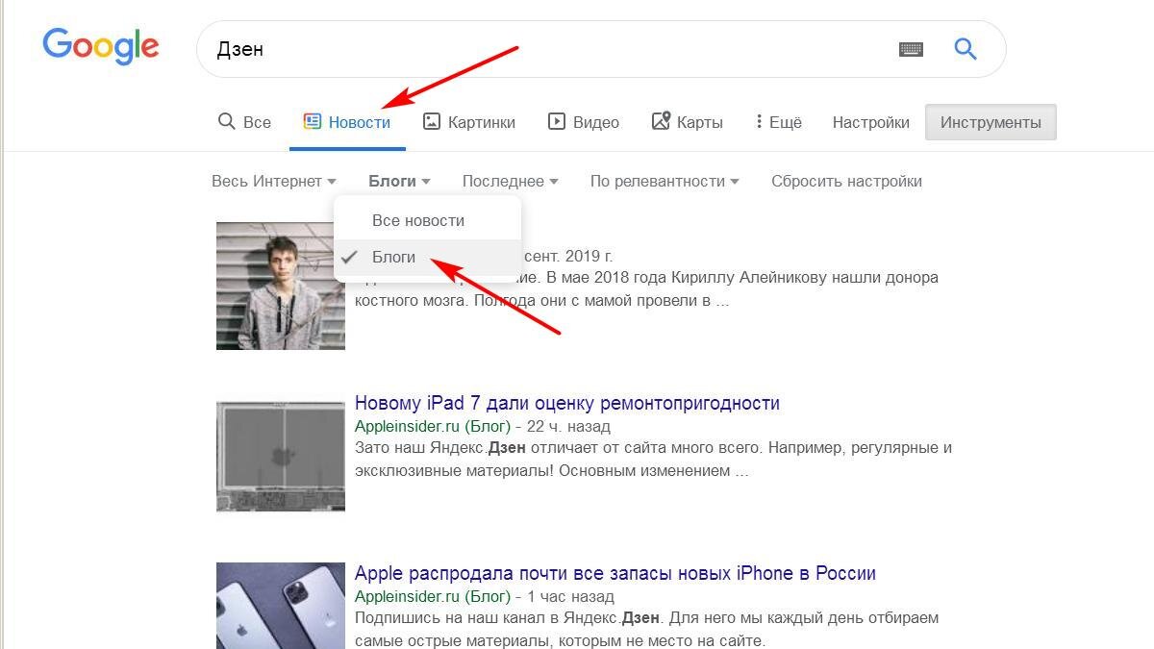Image resolution: width=1154 pixels, height=649 pixels.
Task: Click Appleinsider.ru source under iPhone article
Action: (x=433, y=596)
